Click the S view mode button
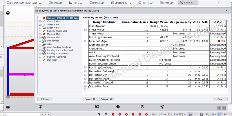Image resolution: width=232 pixels, height=116 pixels. tap(219, 108)
